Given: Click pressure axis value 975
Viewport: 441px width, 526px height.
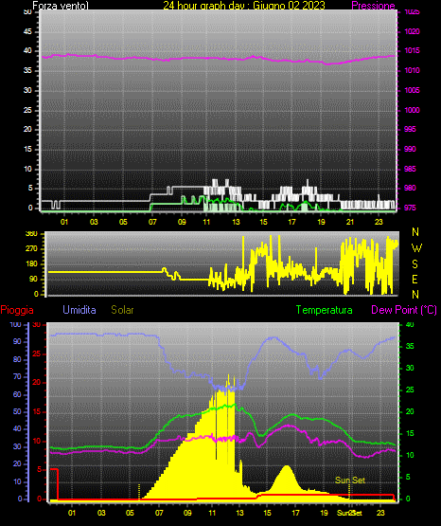Looking at the screenshot, I should tap(410, 208).
